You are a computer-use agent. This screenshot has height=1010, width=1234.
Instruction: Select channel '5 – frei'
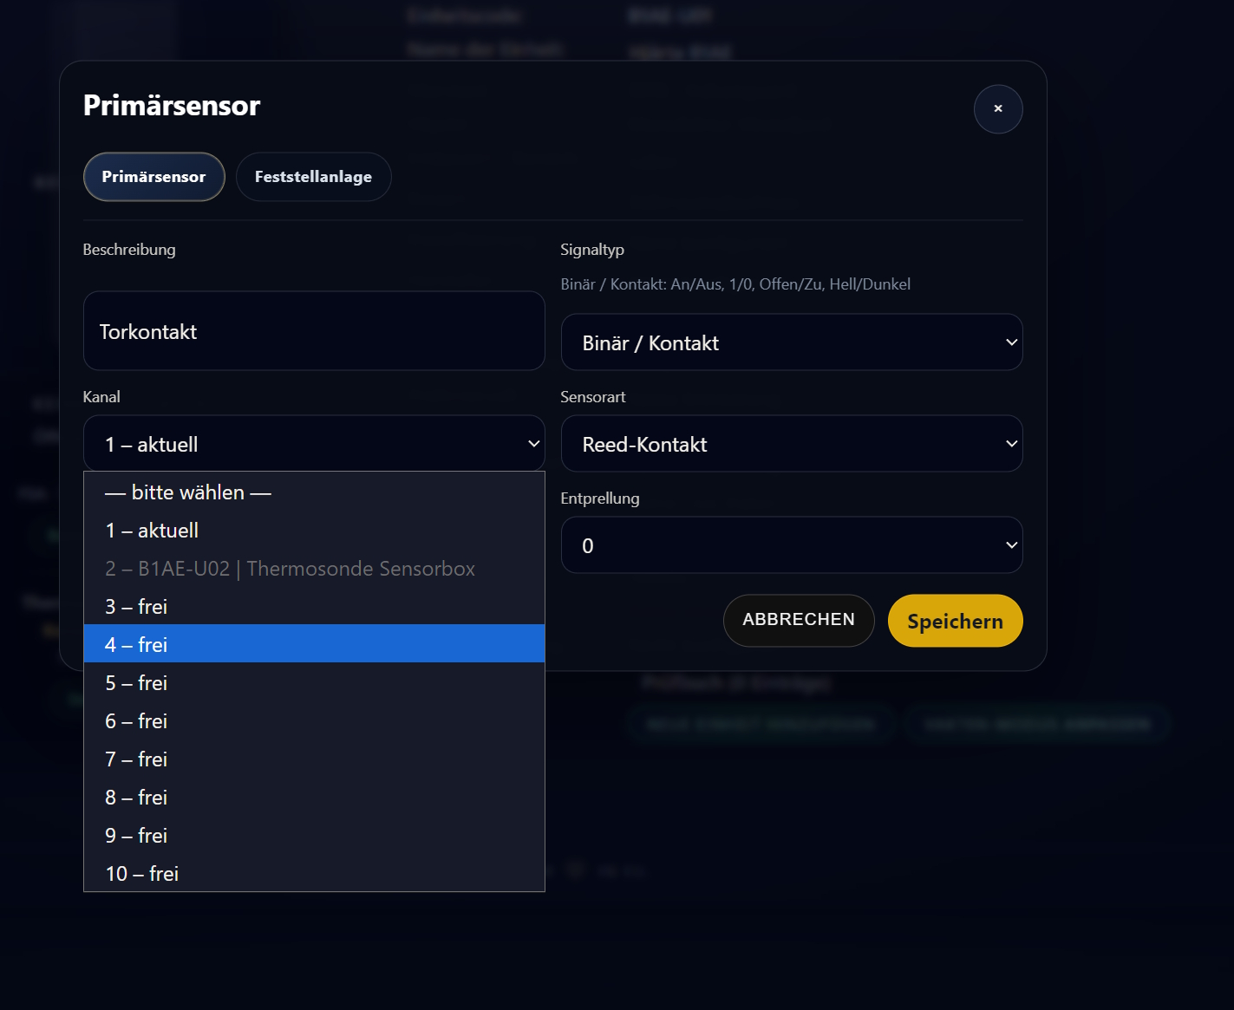click(x=314, y=683)
